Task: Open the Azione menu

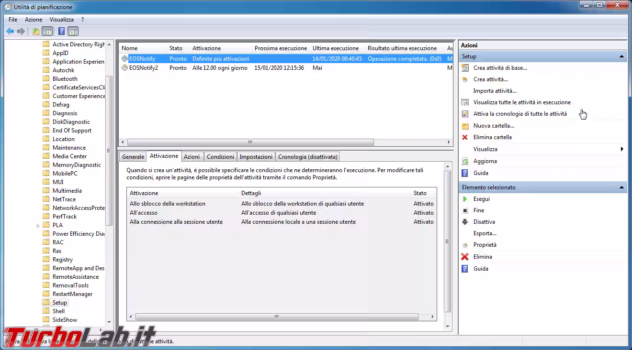Action: click(34, 20)
